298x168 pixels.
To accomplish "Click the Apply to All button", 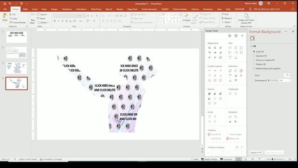I will pos(256,153).
